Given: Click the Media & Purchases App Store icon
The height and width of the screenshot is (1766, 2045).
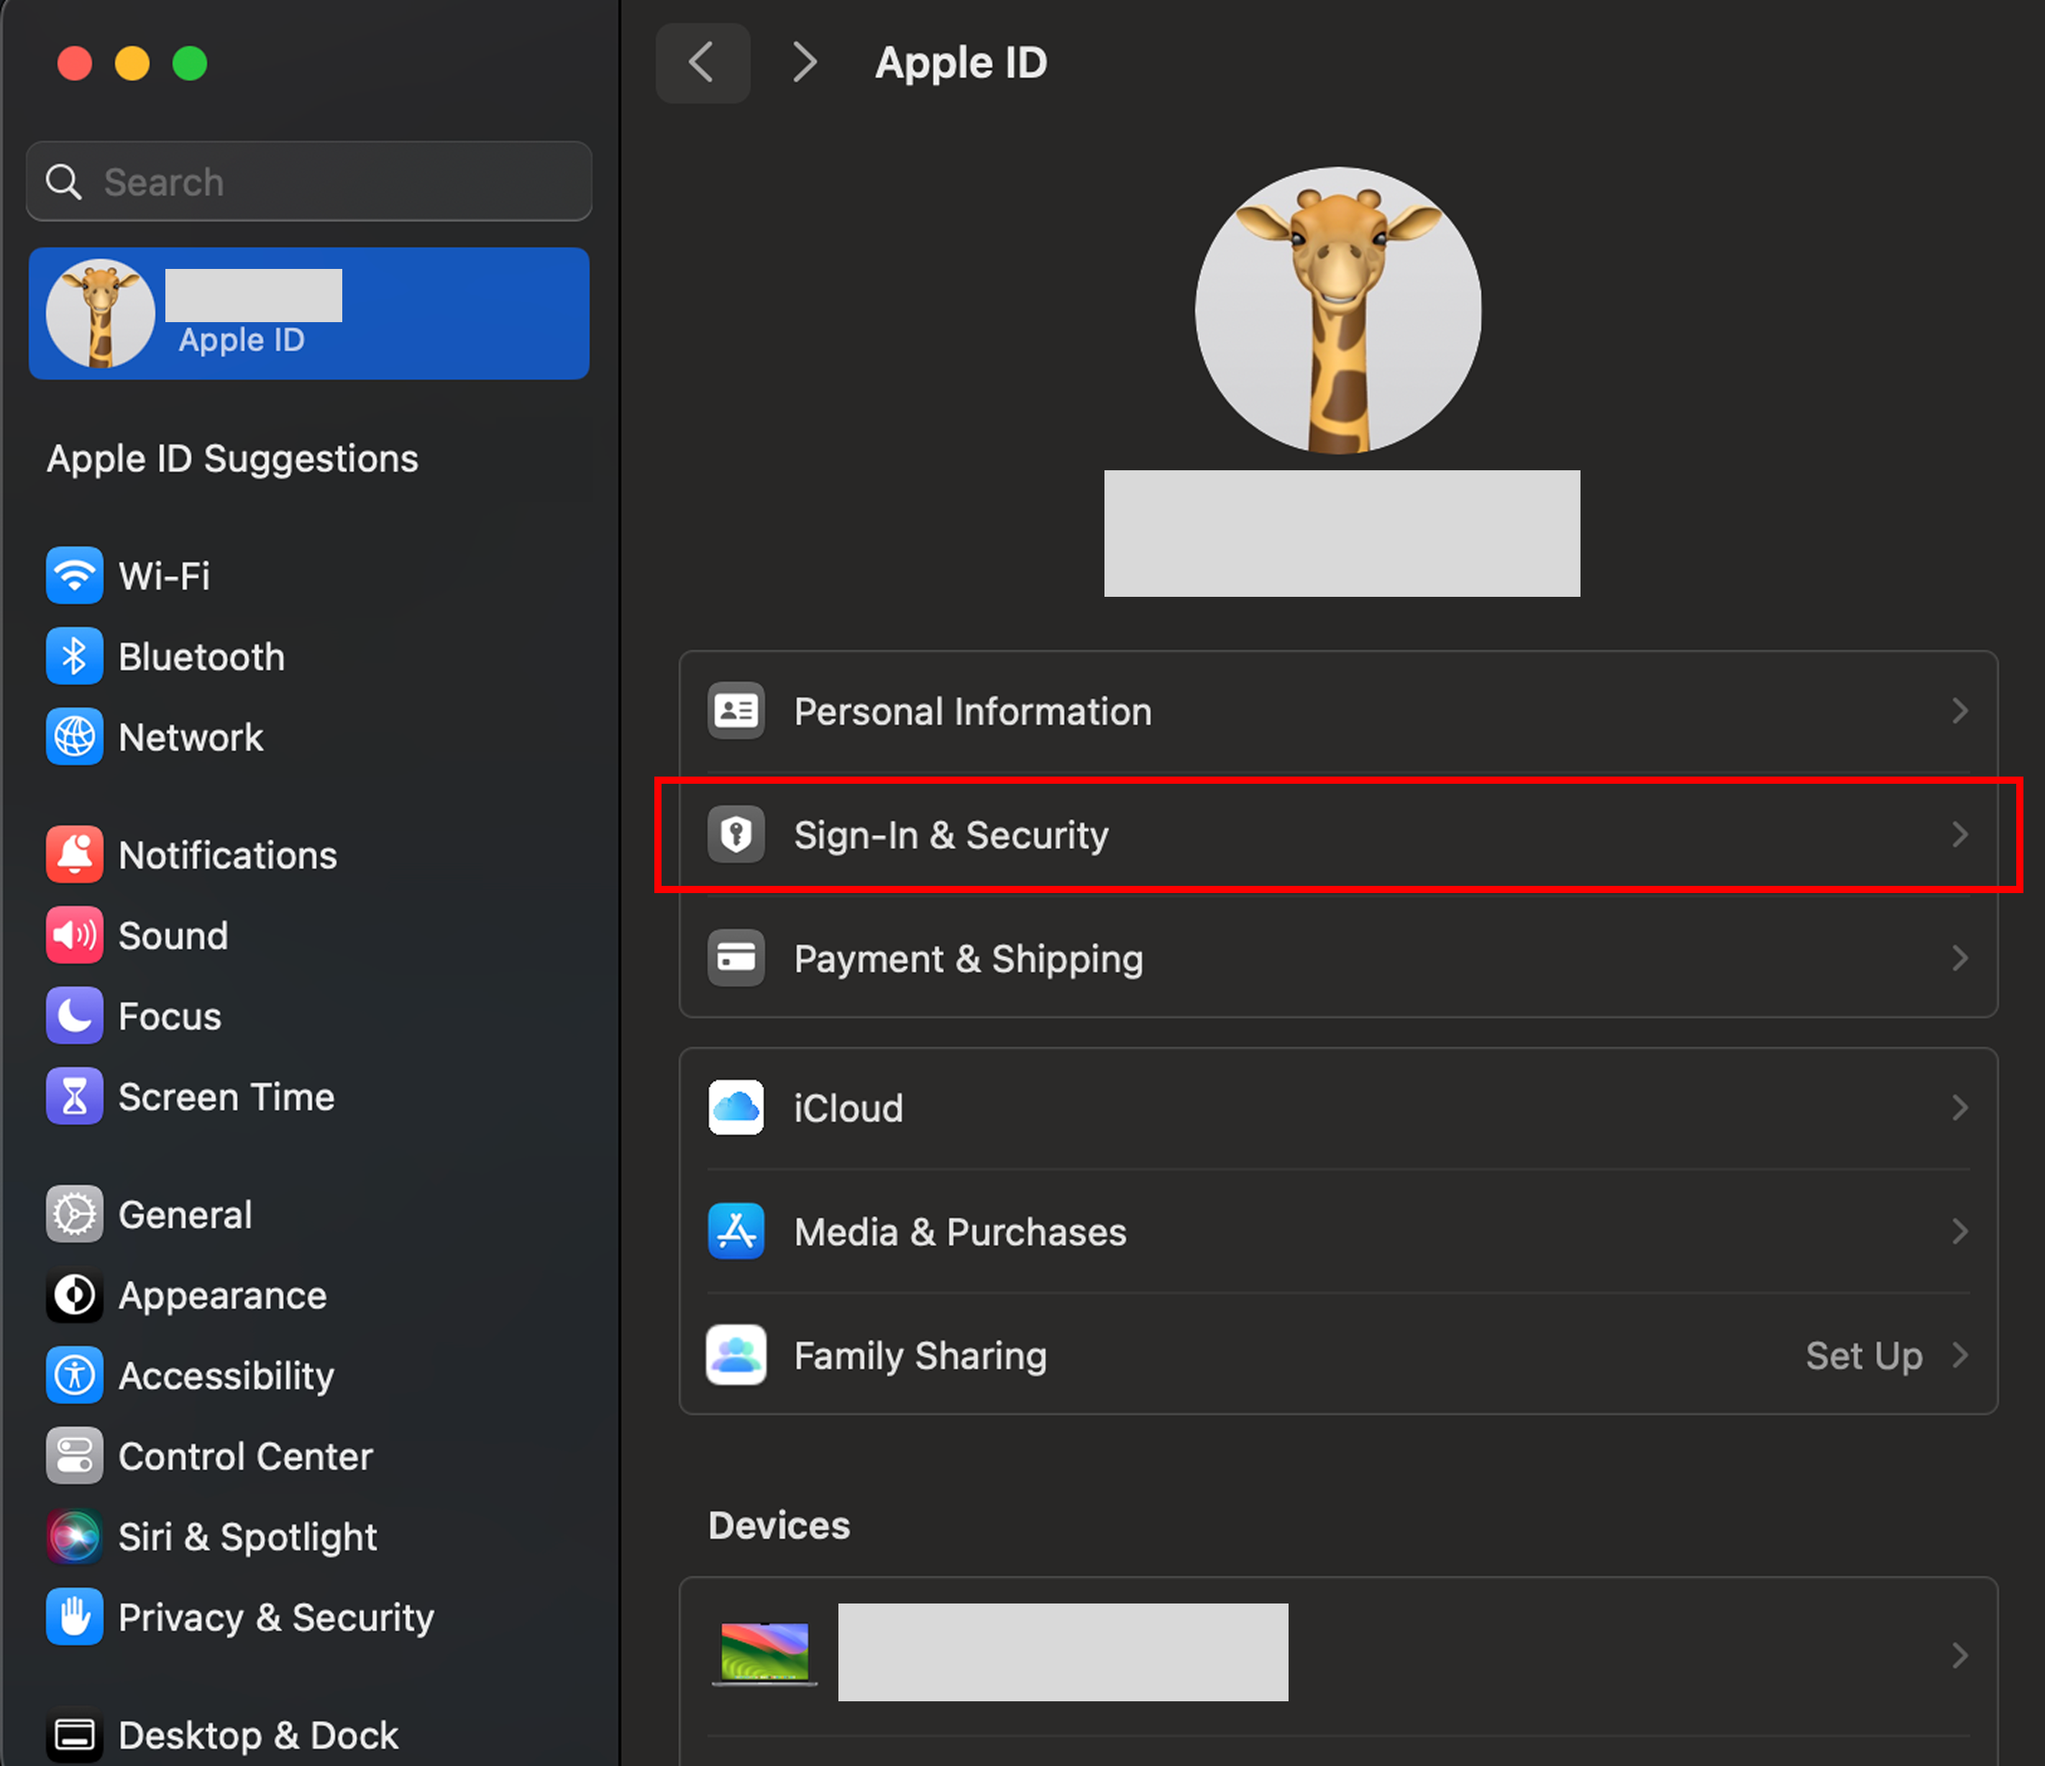Looking at the screenshot, I should pyautogui.click(x=736, y=1231).
